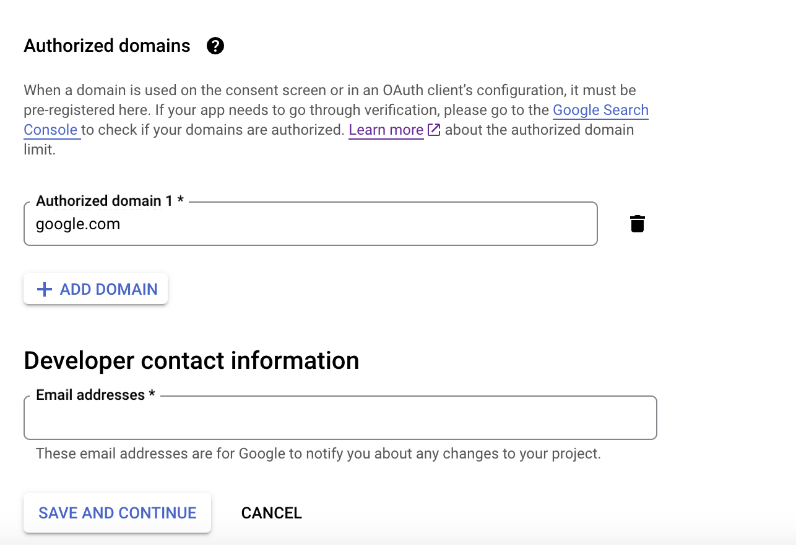
Task: Click the email notification helper text
Action: (x=318, y=454)
